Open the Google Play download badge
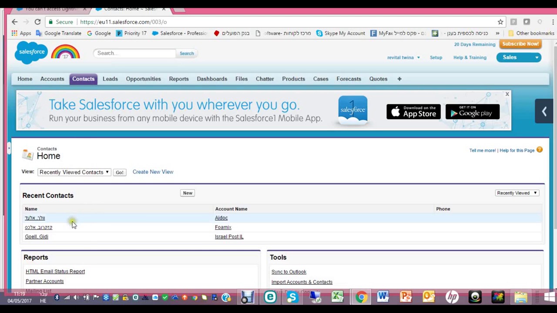Viewport: 557px width, 313px height. pos(472,112)
